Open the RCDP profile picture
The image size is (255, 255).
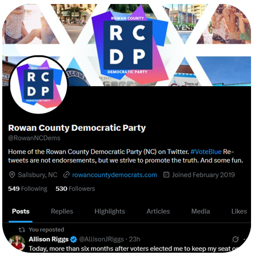click(39, 84)
